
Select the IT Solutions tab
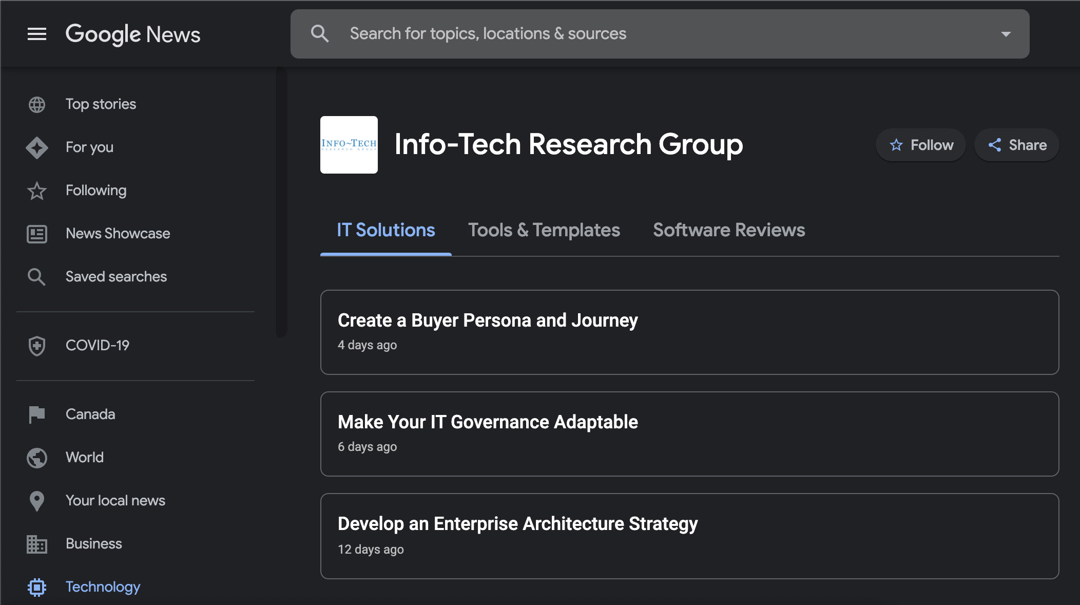(385, 230)
